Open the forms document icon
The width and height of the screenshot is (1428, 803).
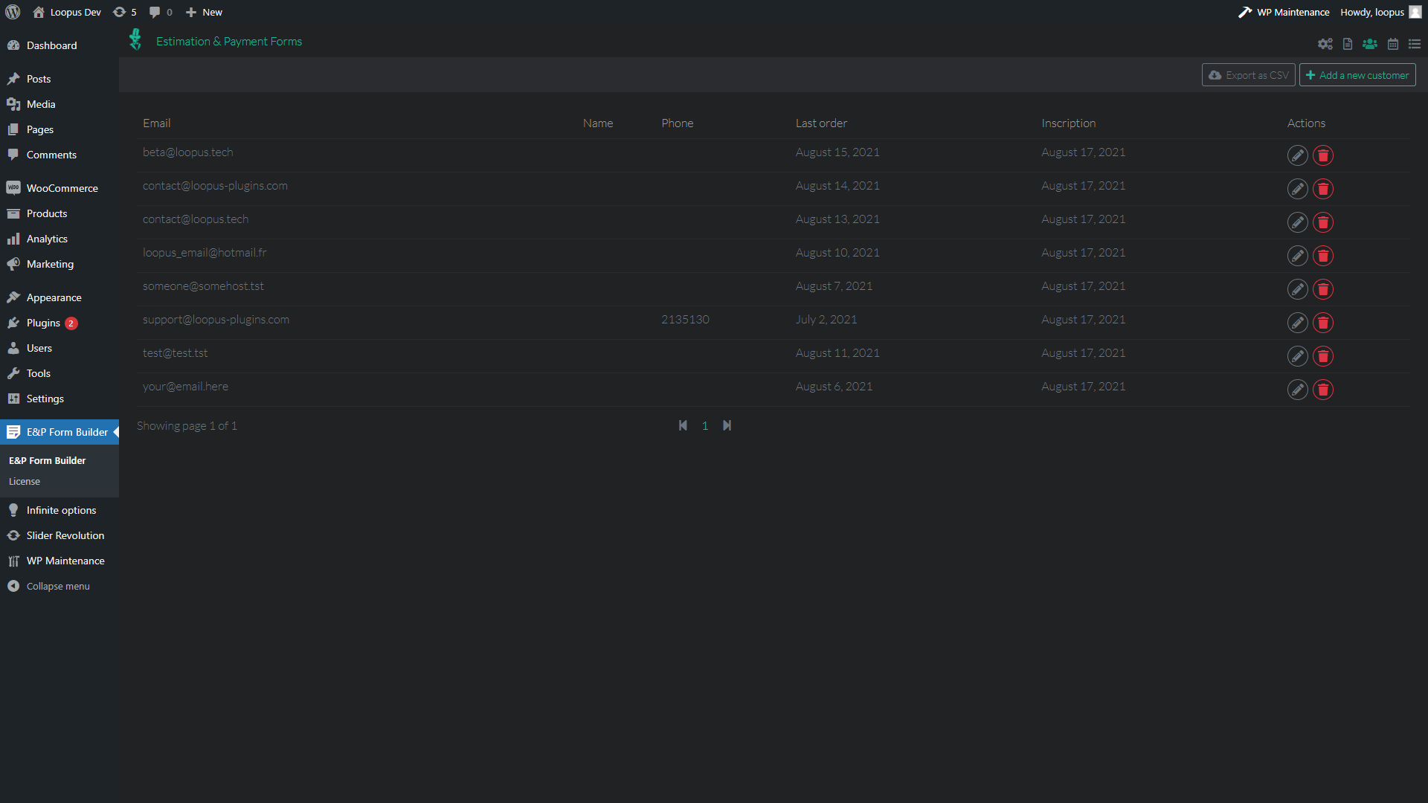[x=1347, y=44]
